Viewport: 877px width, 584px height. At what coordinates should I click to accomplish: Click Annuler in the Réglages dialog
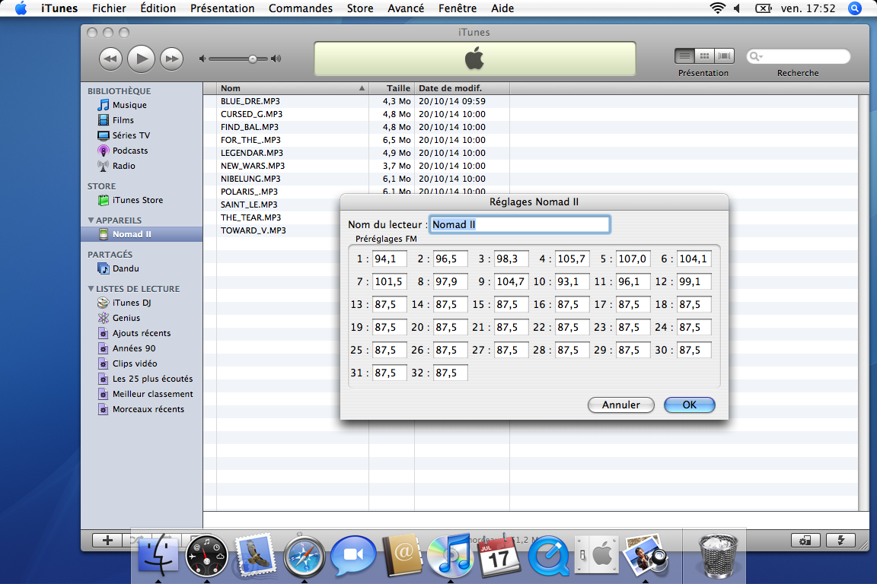(621, 405)
